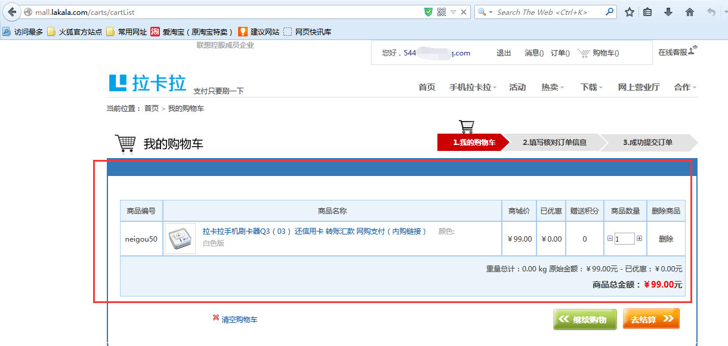
Task: Open the 网页快讯库 bookmark
Action: (x=307, y=32)
